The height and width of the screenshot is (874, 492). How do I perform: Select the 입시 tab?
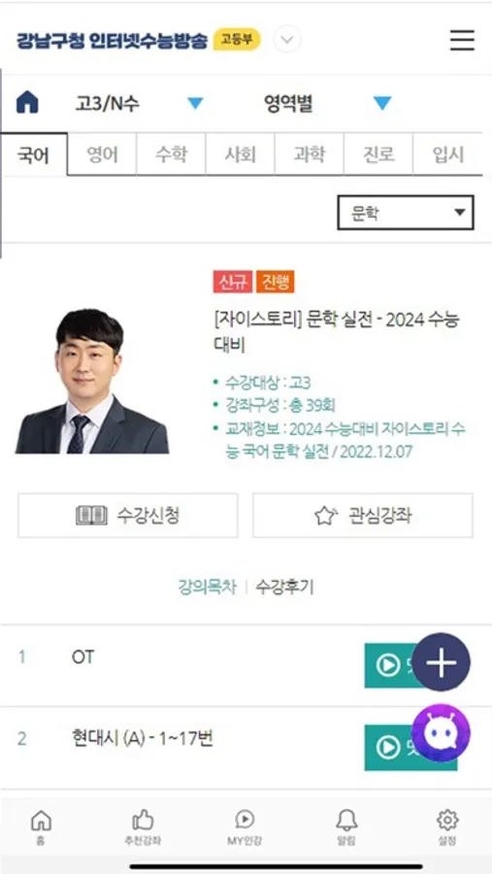448,154
